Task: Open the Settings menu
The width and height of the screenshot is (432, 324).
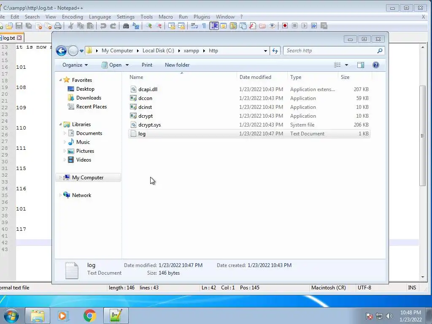Action: pos(126,17)
